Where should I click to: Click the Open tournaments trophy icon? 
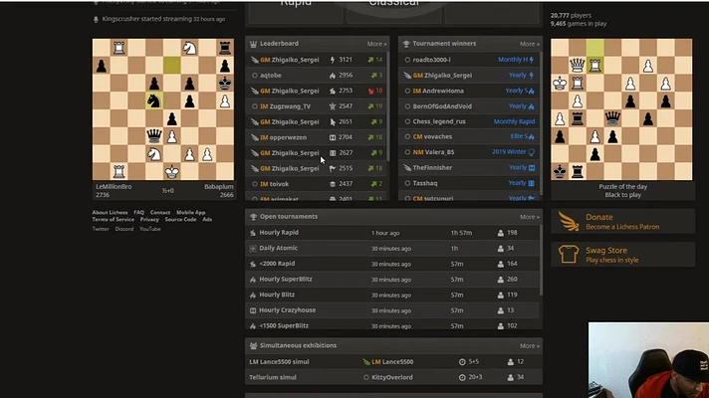[x=253, y=217]
